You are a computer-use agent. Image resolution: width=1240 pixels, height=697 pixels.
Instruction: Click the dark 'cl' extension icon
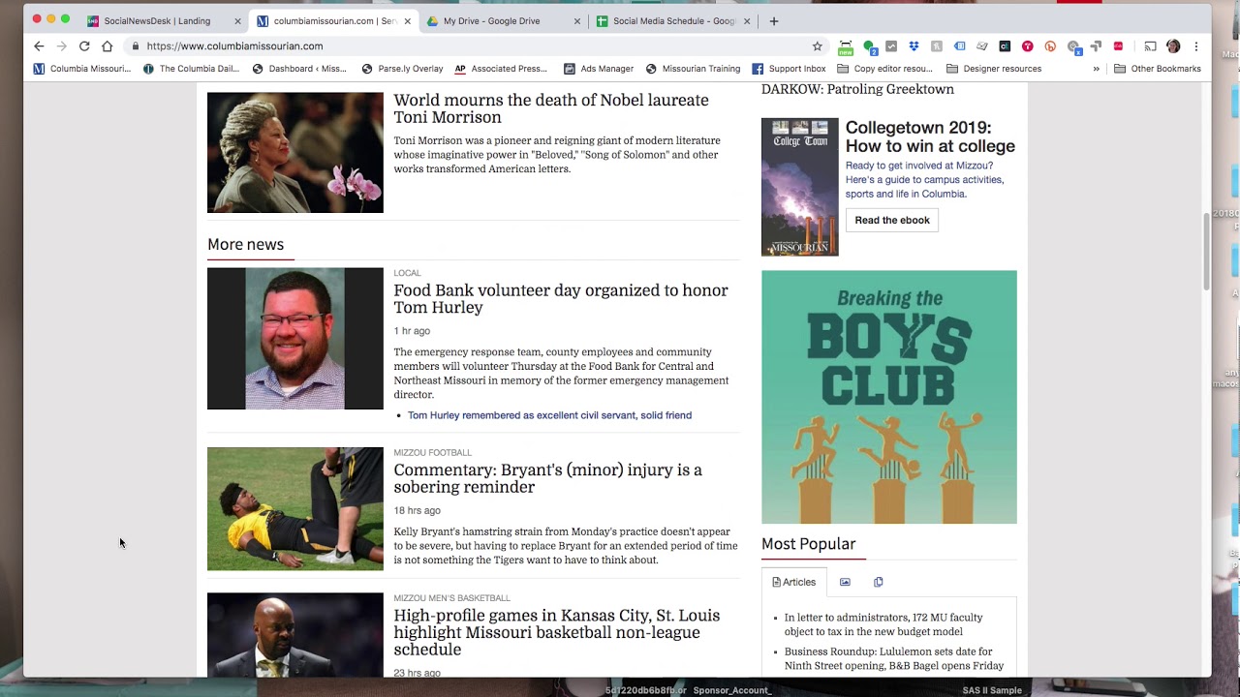pyautogui.click(x=1005, y=45)
